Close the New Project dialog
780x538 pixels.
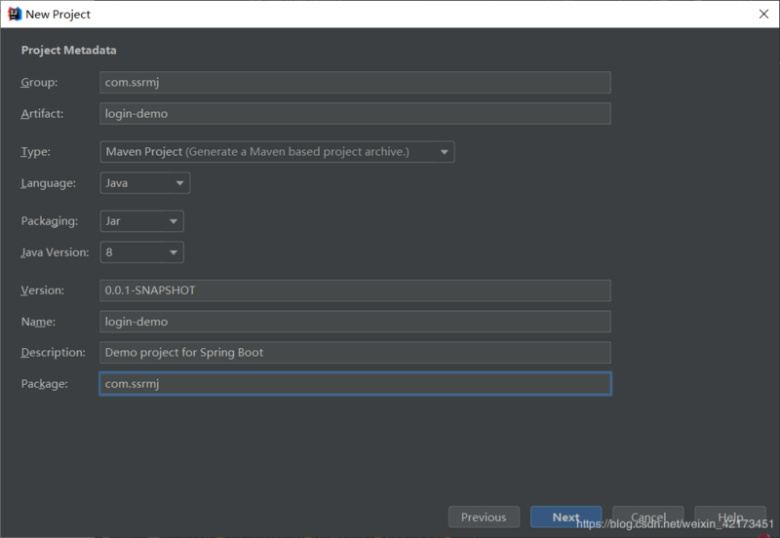click(763, 14)
